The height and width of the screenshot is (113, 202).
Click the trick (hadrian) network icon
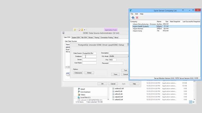(79, 92)
